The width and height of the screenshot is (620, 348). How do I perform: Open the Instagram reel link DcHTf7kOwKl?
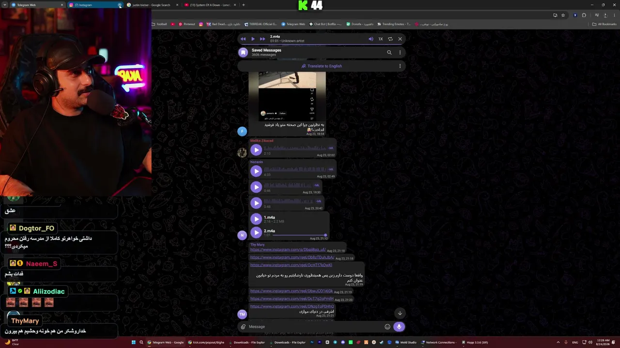click(x=291, y=265)
